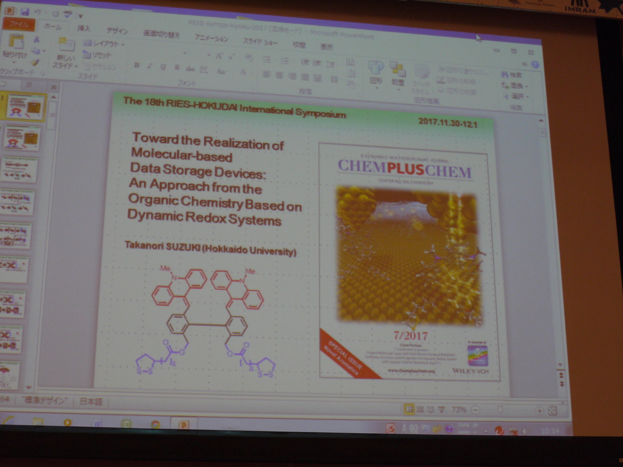The width and height of the screenshot is (623, 467).
Task: Toggle italic formatting
Action: coord(150,66)
